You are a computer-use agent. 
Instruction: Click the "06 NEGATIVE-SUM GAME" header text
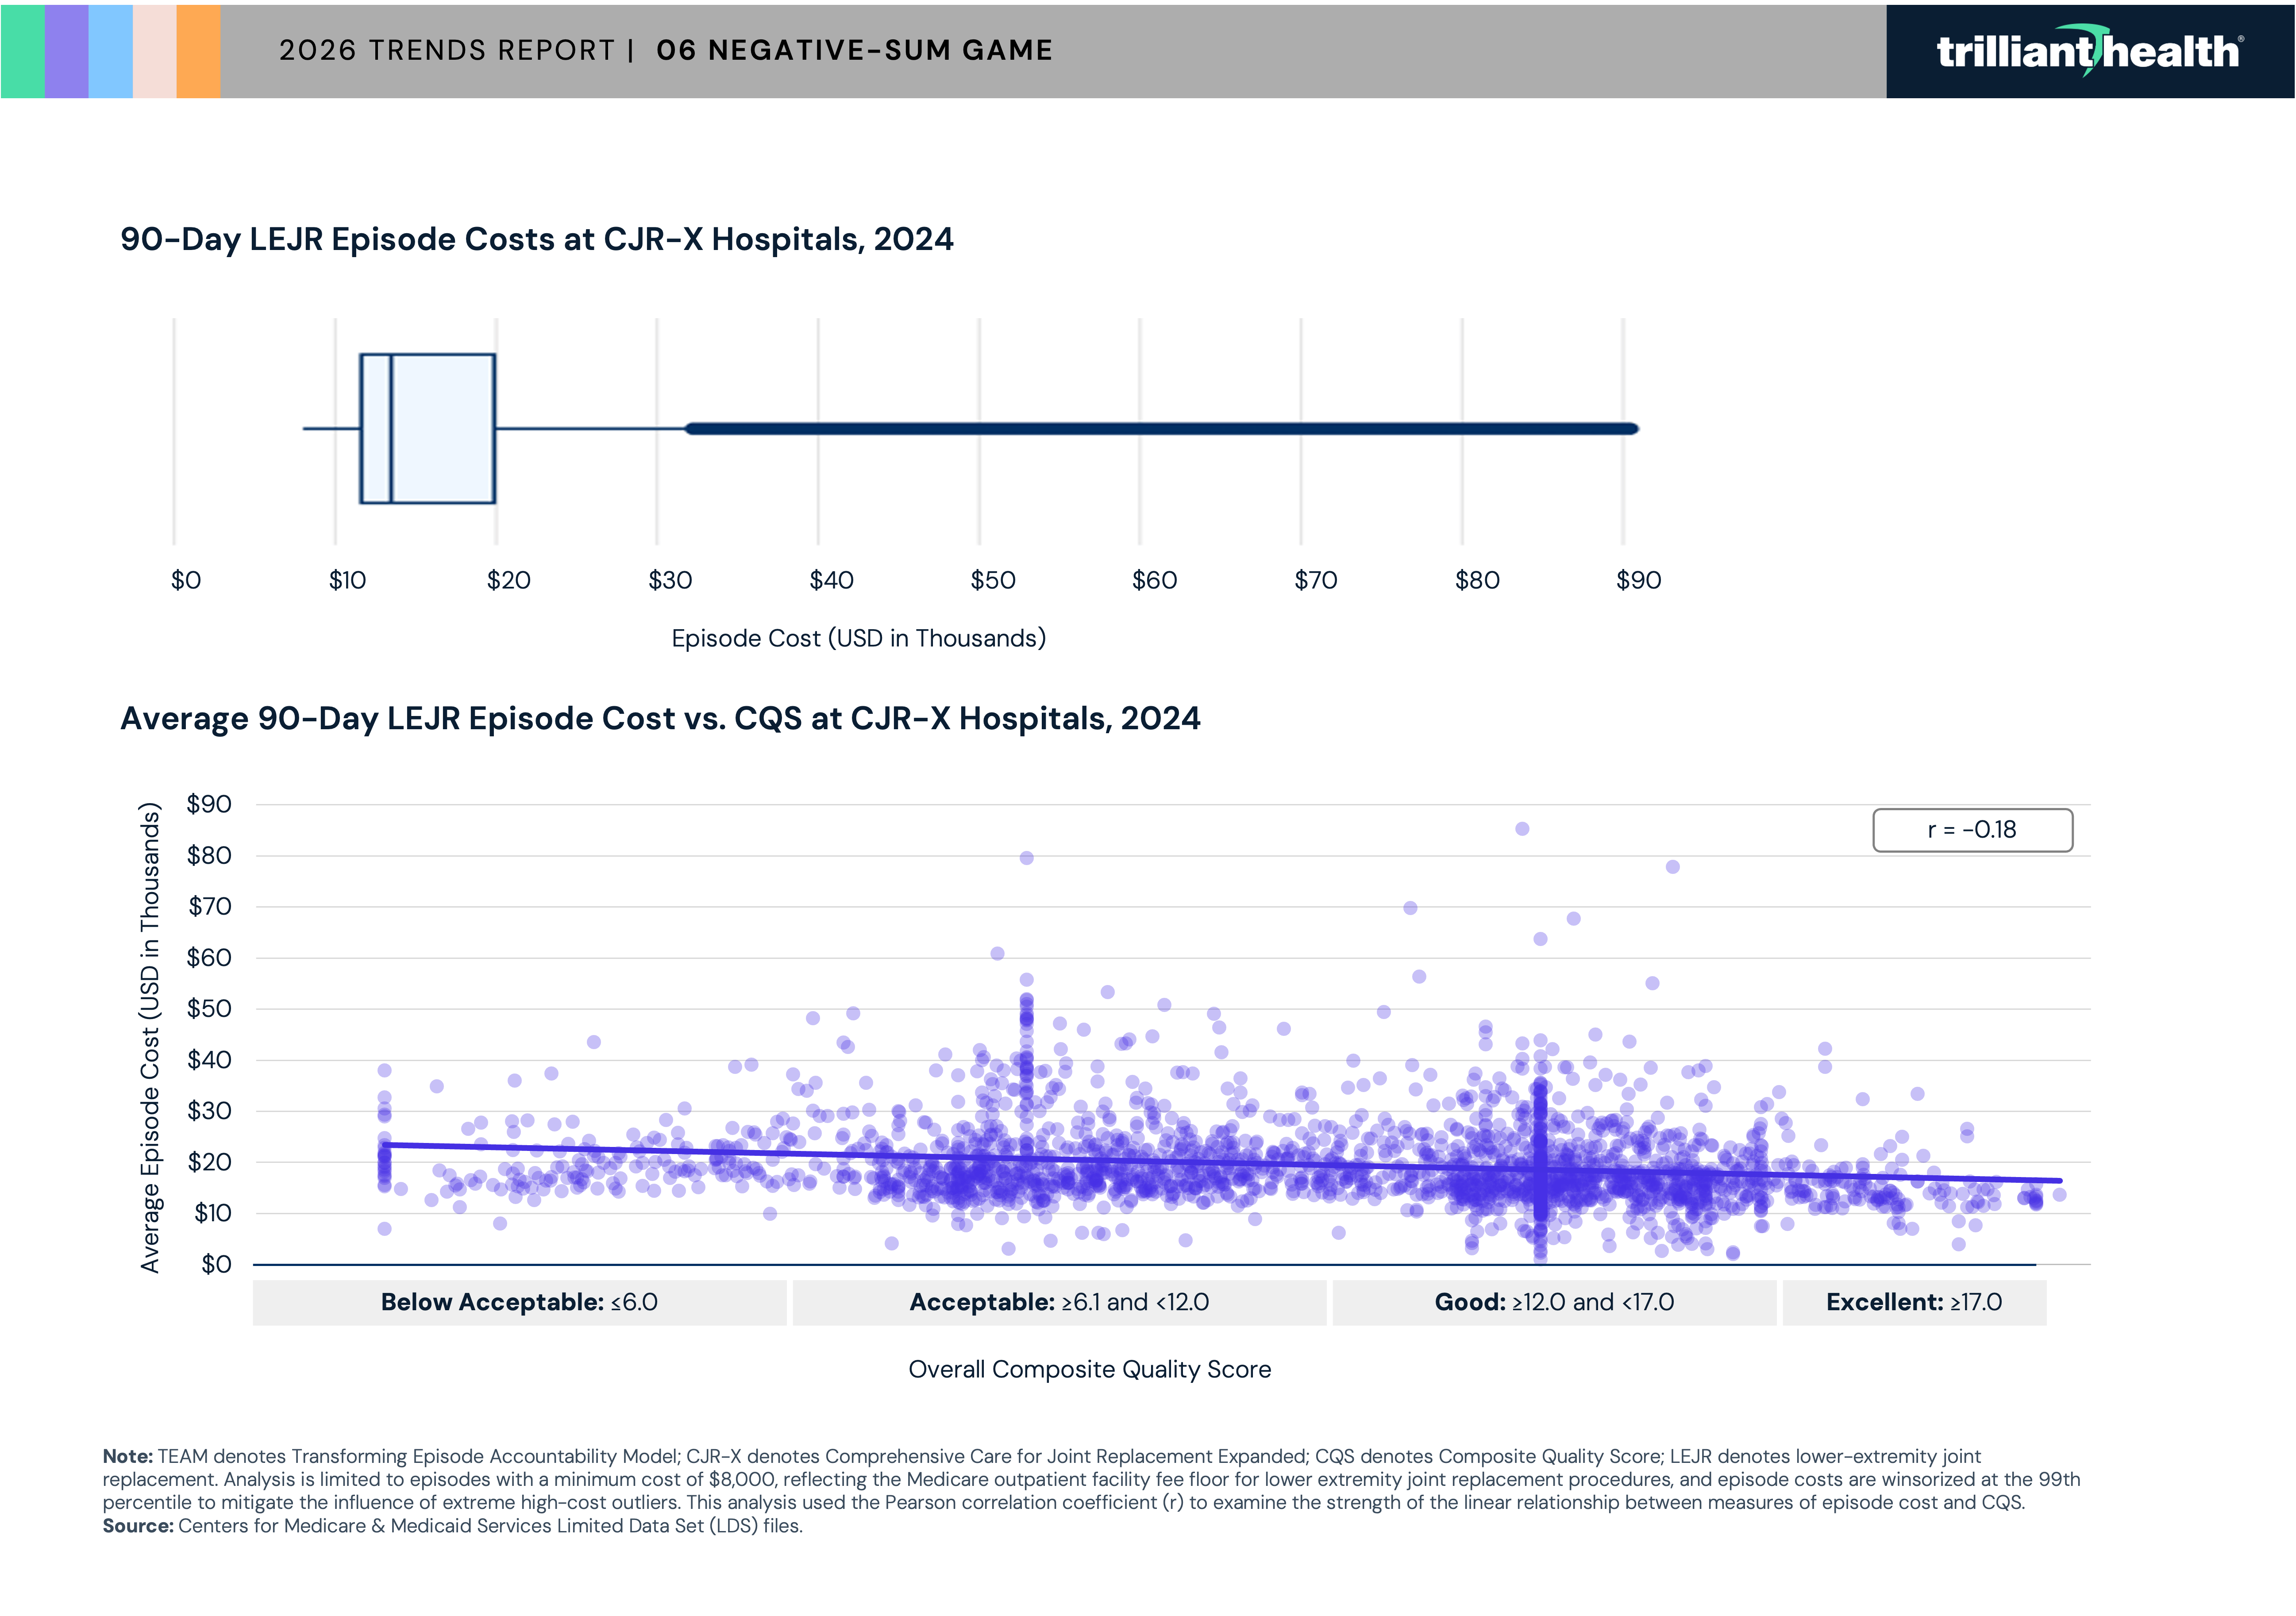click(x=854, y=50)
